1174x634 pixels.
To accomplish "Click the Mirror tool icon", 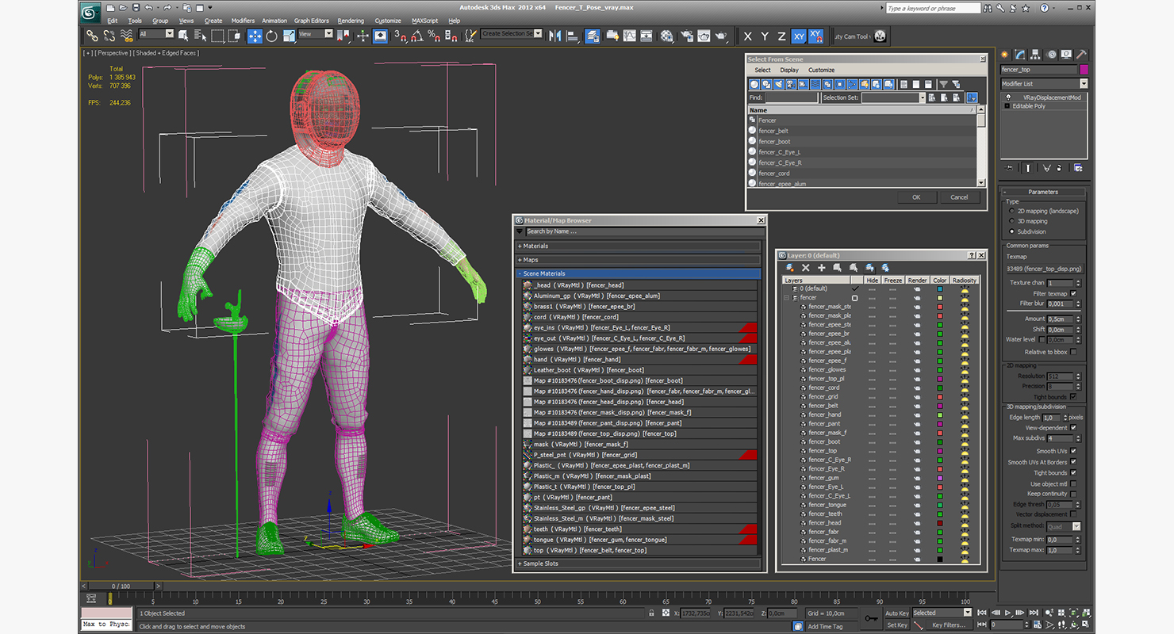I will (554, 36).
